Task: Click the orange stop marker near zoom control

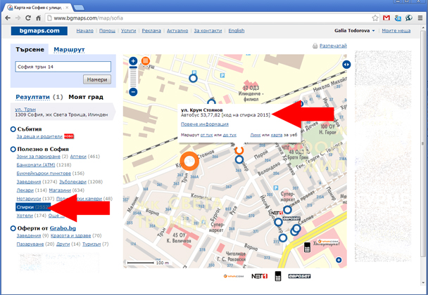Action: click(146, 60)
